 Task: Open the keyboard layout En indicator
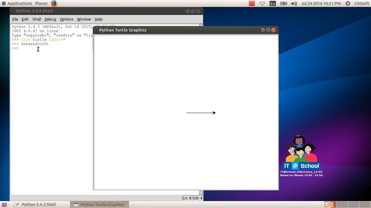(x=272, y=3)
